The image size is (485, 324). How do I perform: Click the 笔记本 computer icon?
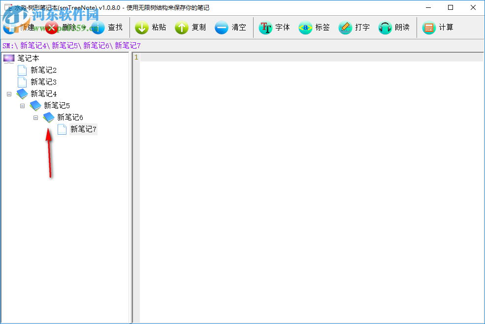pyautogui.click(x=9, y=59)
